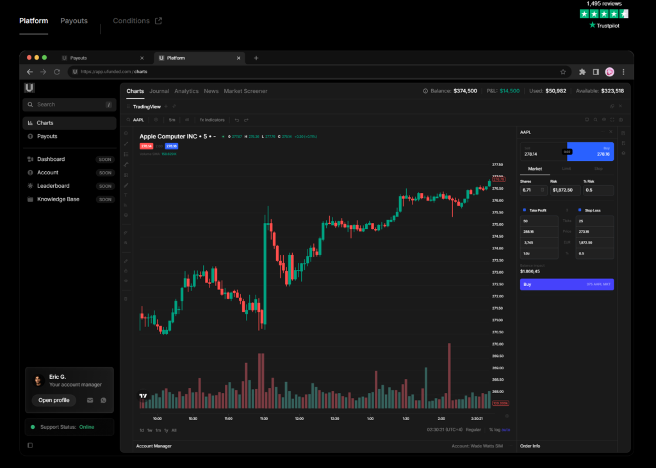Open the 5m timeframe selector
The image size is (656, 468).
(172, 120)
